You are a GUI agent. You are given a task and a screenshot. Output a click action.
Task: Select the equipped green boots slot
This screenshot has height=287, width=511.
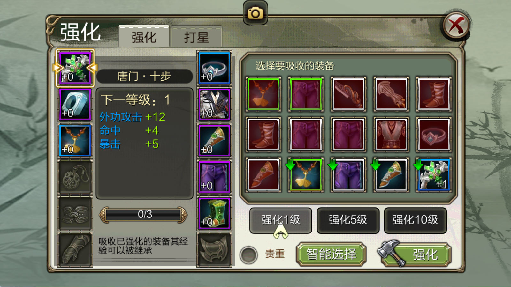click(x=214, y=213)
